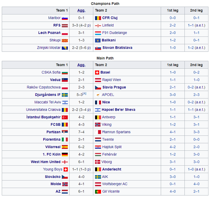
Task: Click the Switzerland flag beside Basel
Action: point(98,72)
